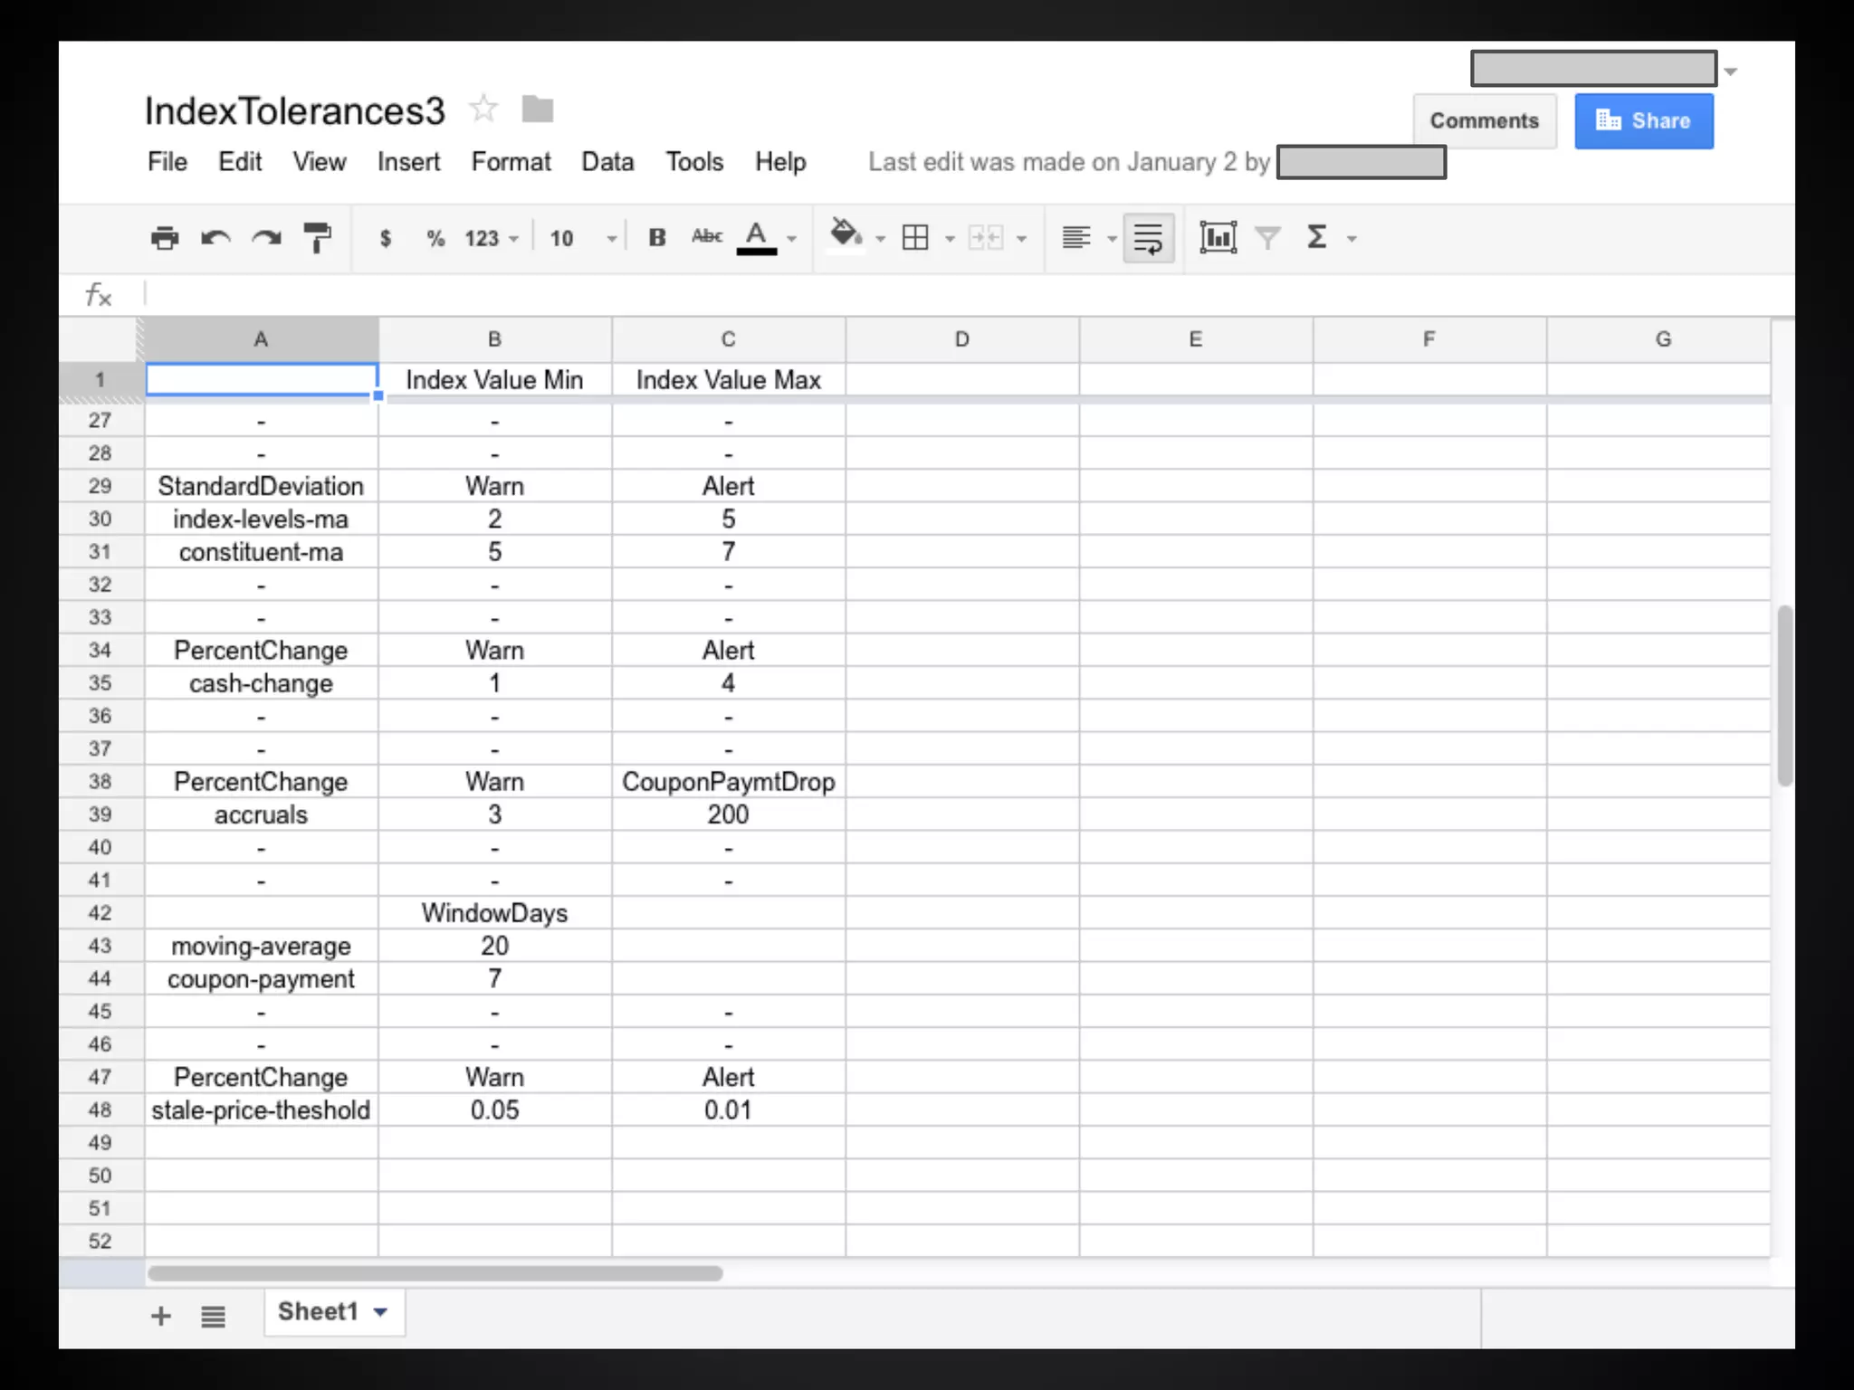Click the Redo arrow icon
This screenshot has height=1390, width=1854.
point(266,238)
